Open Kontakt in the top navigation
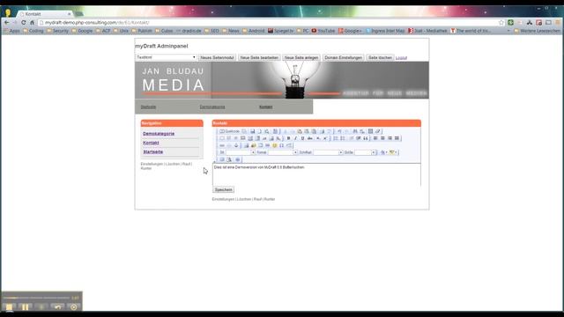Screen dimensions: 564x317 click(x=266, y=107)
